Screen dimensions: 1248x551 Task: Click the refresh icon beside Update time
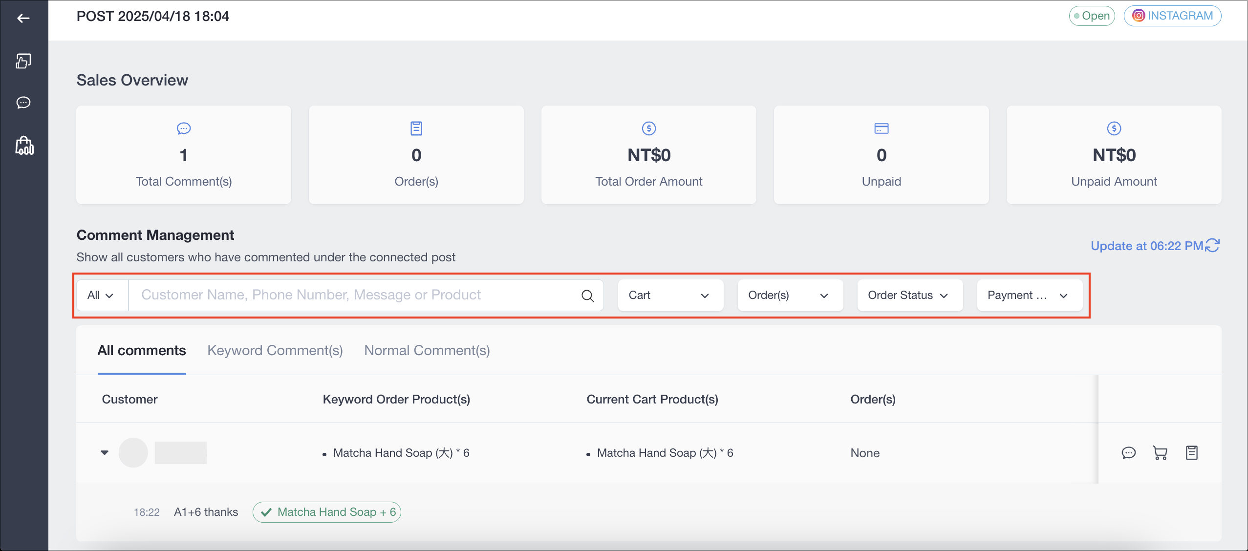coord(1212,245)
